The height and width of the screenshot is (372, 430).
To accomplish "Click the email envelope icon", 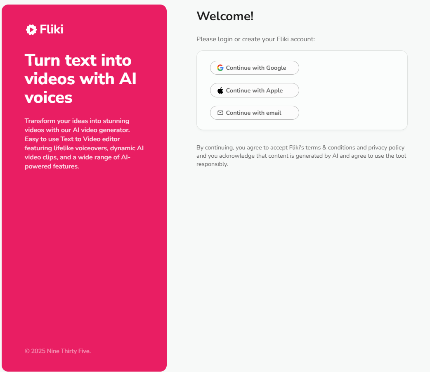I will 220,113.
